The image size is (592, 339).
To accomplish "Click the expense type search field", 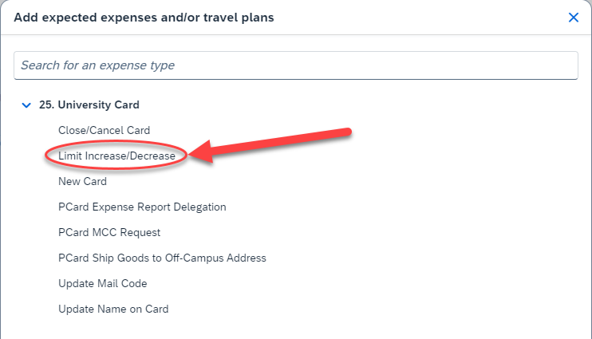I will (295, 65).
